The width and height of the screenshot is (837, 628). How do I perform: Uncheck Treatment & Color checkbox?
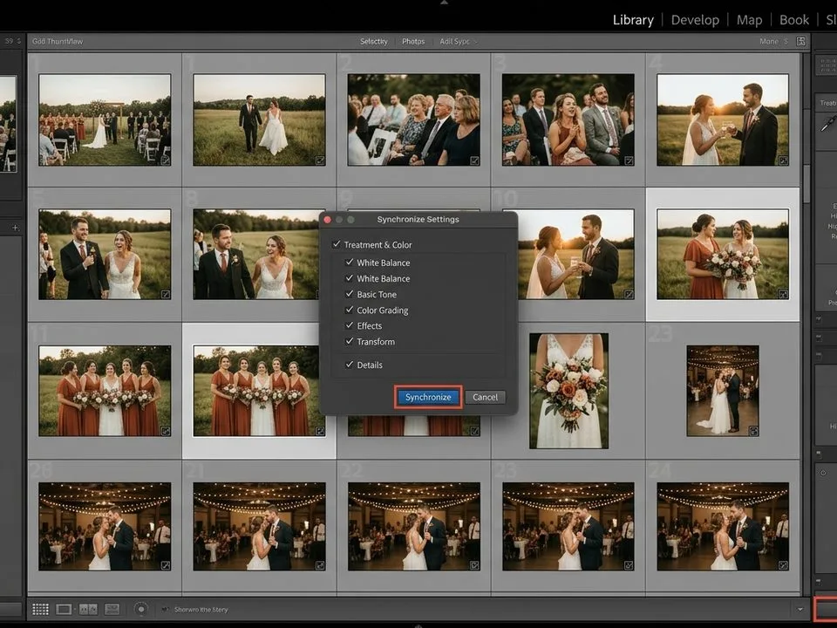(x=337, y=244)
